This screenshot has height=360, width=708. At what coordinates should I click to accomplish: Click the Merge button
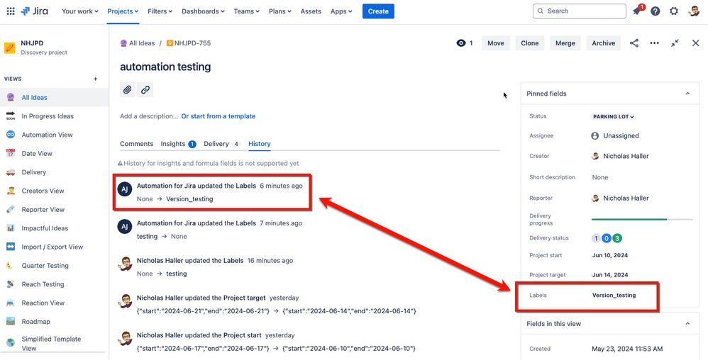click(565, 43)
